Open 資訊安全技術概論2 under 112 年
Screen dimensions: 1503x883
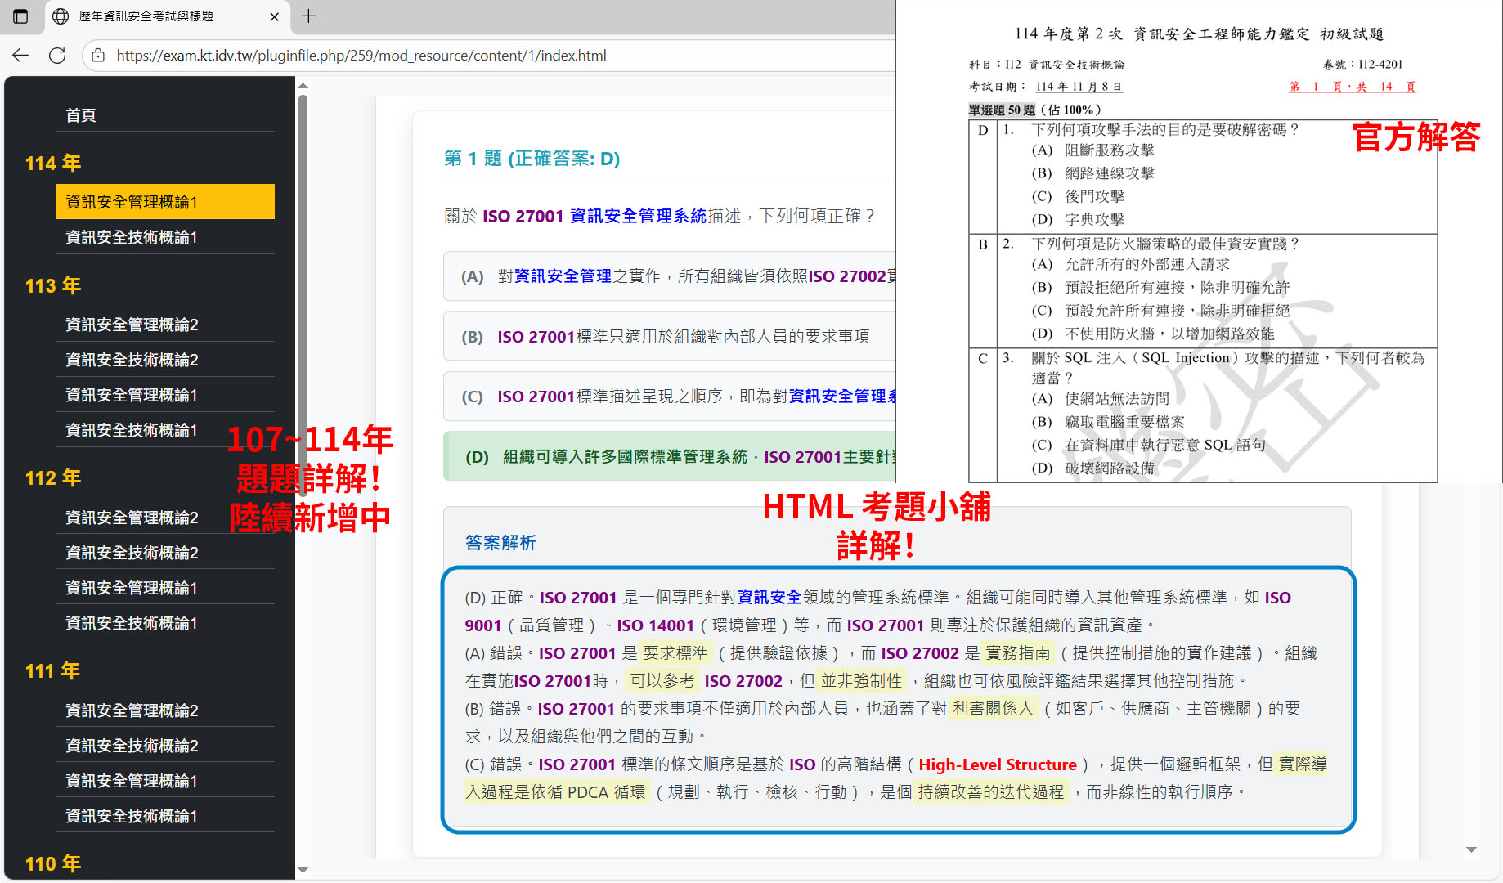(132, 553)
